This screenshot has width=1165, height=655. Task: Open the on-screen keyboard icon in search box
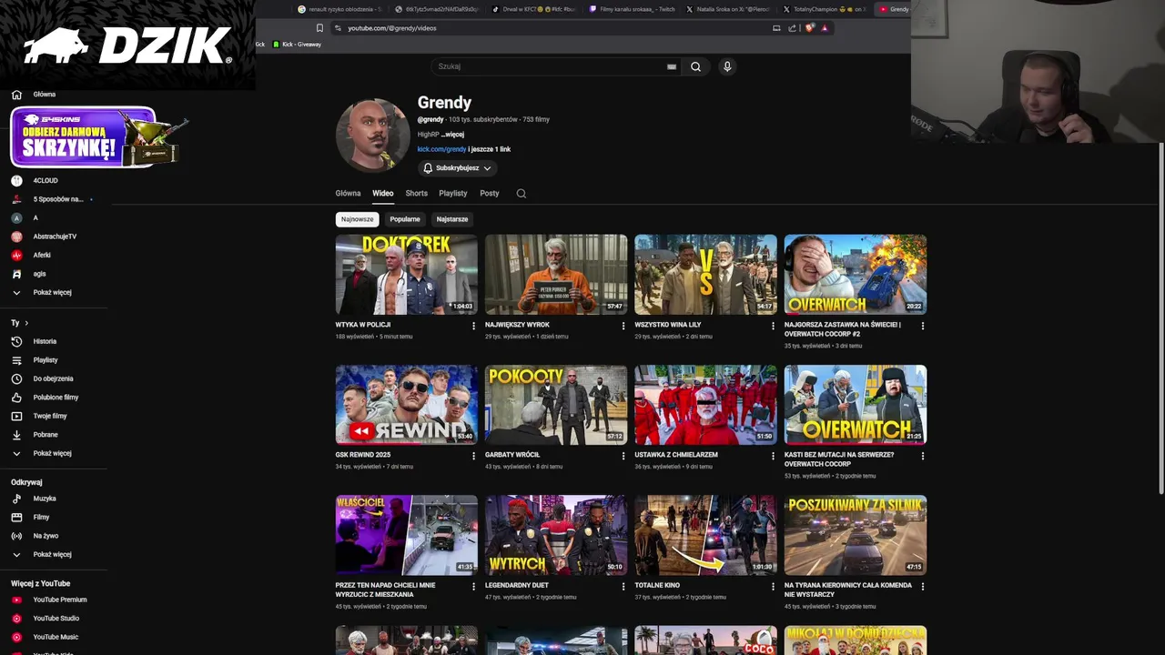(x=672, y=66)
